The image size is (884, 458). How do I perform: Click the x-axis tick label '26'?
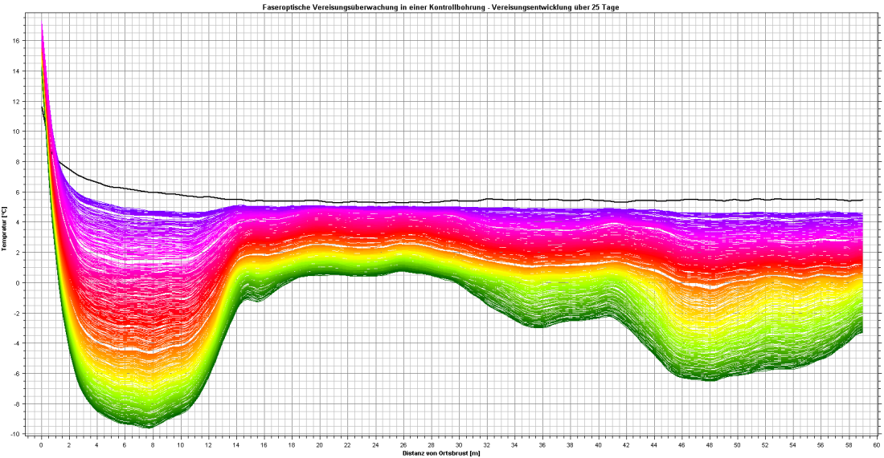pyautogui.click(x=403, y=445)
